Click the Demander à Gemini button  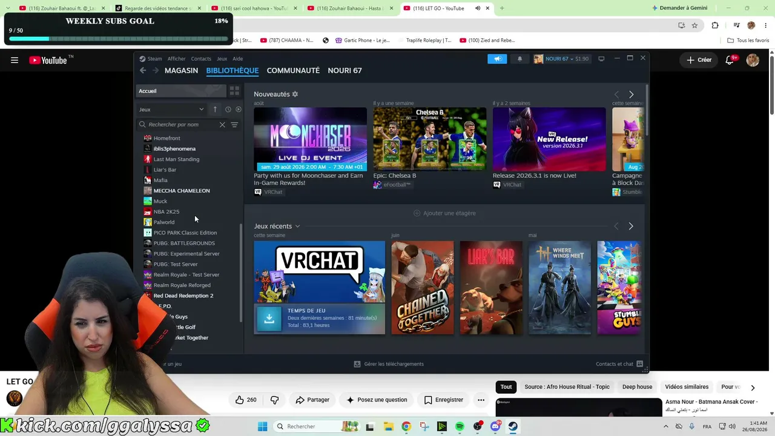680,8
